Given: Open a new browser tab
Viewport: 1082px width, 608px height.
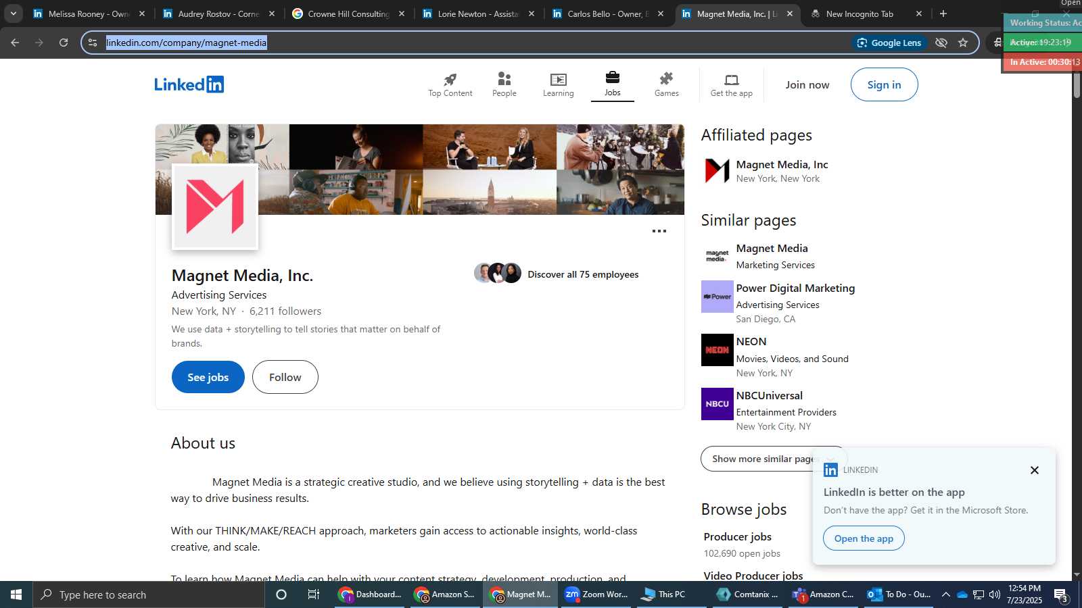Looking at the screenshot, I should click(x=943, y=14).
